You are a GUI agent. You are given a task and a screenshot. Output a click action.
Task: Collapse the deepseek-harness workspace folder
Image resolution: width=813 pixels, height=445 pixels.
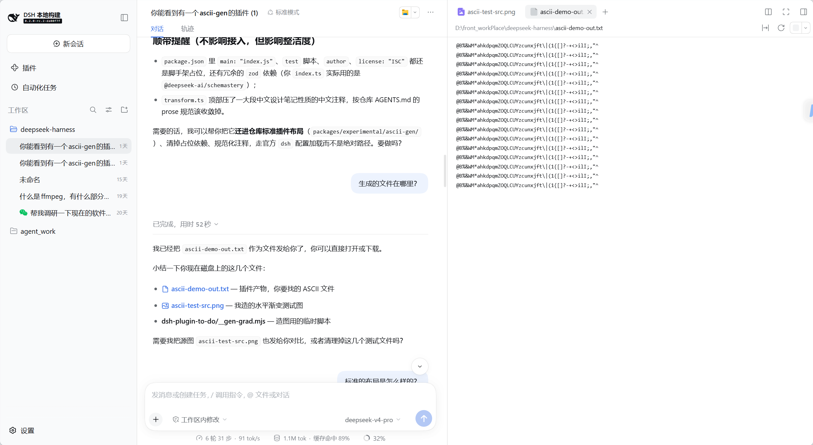tap(43, 130)
